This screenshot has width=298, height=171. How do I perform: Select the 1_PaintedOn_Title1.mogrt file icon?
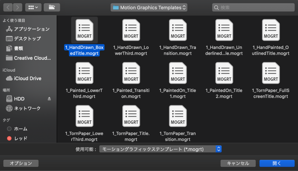point(178,73)
